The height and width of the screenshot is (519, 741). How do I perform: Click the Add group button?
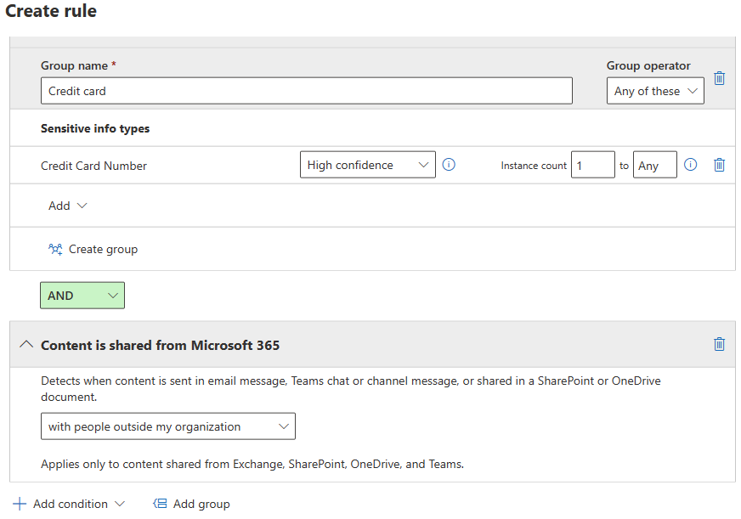pos(192,504)
